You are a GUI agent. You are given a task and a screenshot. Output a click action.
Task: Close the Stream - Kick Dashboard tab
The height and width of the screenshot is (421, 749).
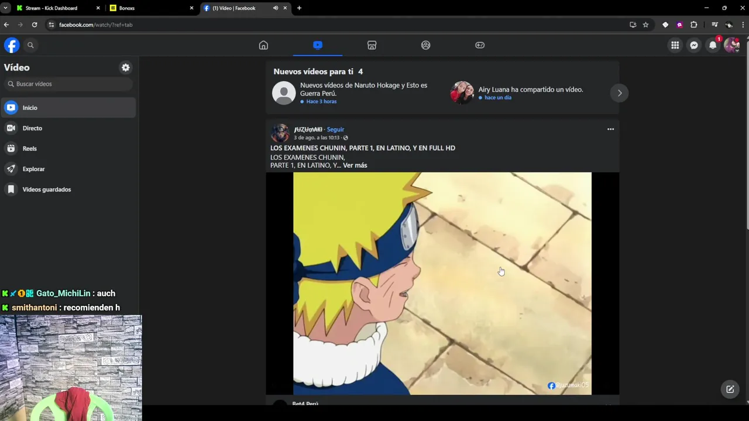click(x=98, y=8)
